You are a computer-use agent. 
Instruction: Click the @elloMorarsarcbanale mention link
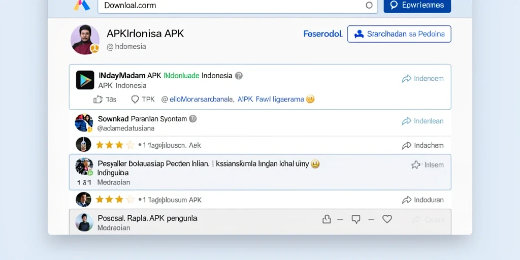[x=198, y=99]
